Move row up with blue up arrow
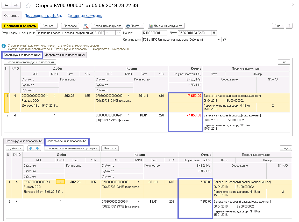The width and height of the screenshot is (299, 222). coord(31,148)
